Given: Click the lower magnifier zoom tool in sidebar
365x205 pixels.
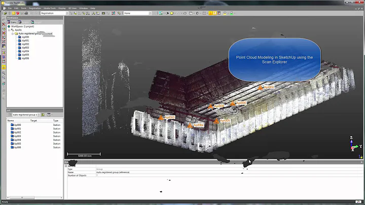Looking at the screenshot, I should click(4, 78).
